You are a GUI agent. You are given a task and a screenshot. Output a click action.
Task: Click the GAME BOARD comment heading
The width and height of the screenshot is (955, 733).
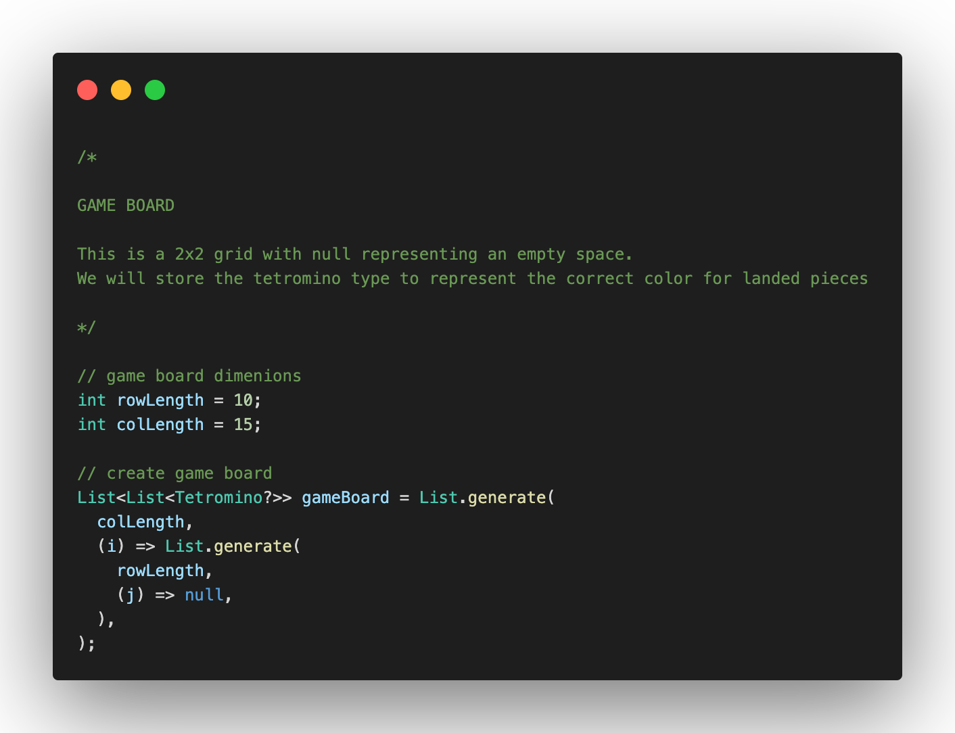tap(126, 206)
